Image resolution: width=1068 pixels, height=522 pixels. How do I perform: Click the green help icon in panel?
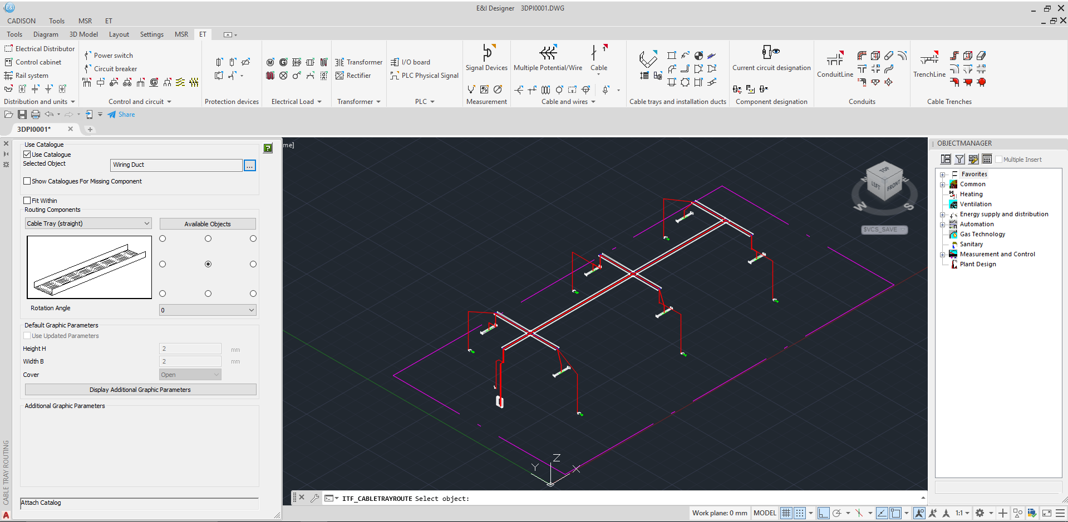pos(268,148)
